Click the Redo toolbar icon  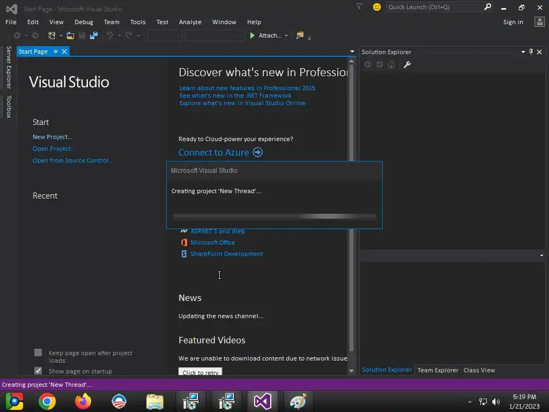[129, 35]
